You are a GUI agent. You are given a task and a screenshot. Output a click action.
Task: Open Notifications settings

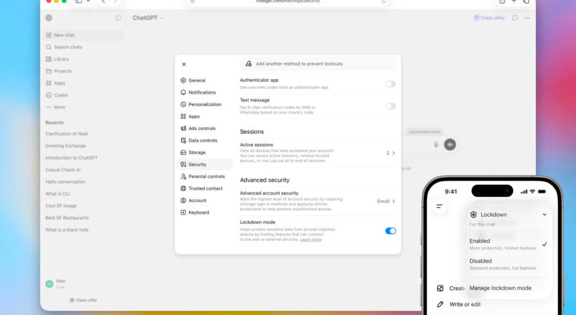(205, 92)
